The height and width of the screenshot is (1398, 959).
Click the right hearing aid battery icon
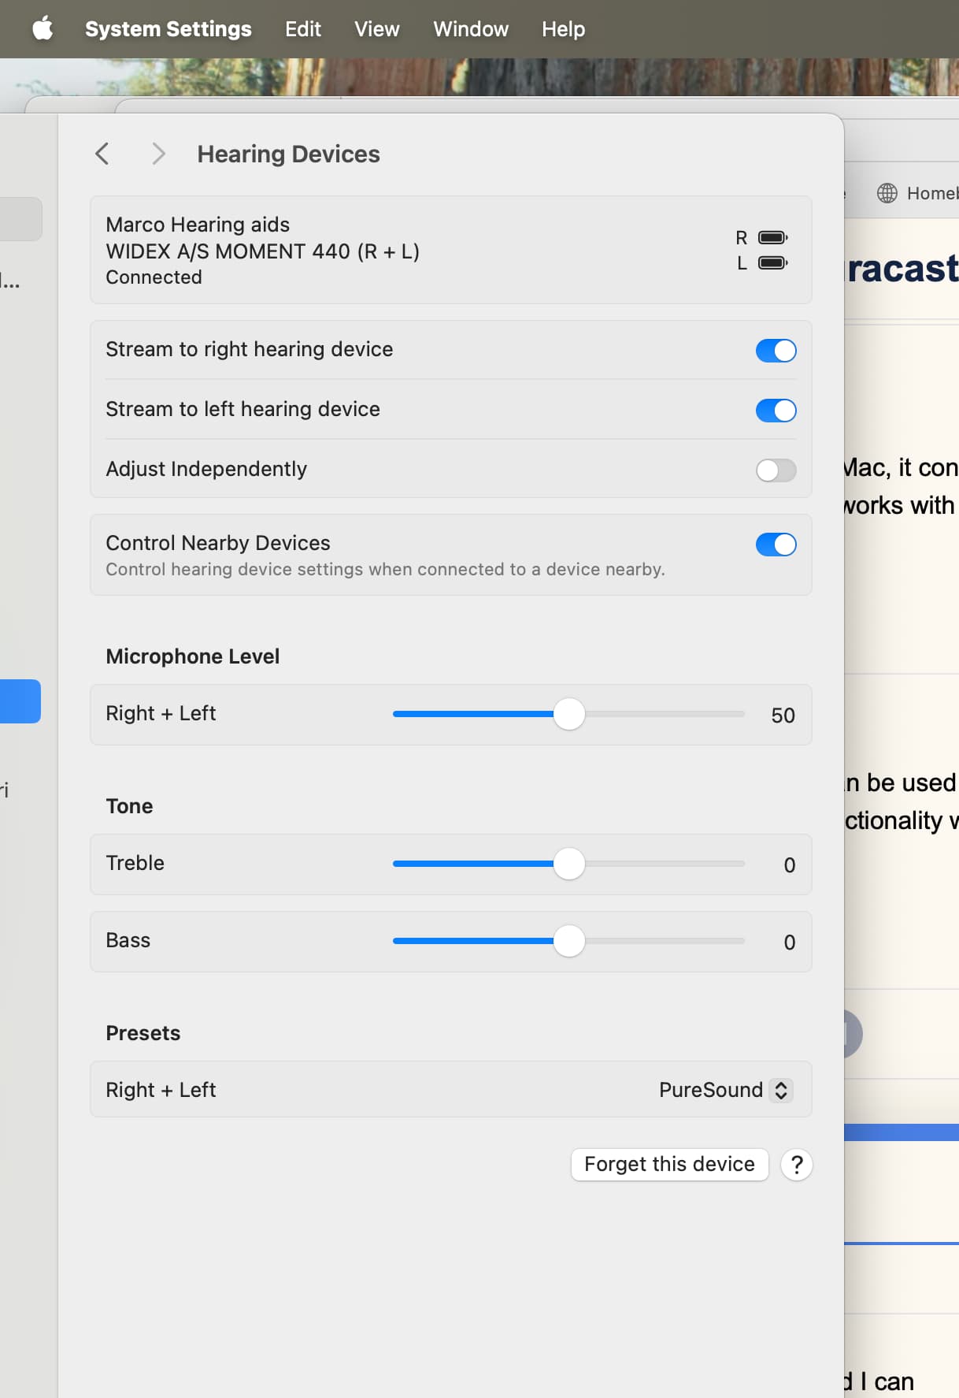(x=772, y=237)
